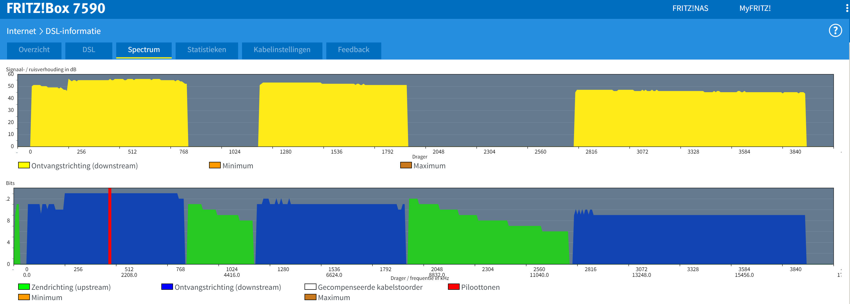Viewport: 850px width, 304px height.
Task: Open the Kabelinstellingen tab
Action: 282,50
